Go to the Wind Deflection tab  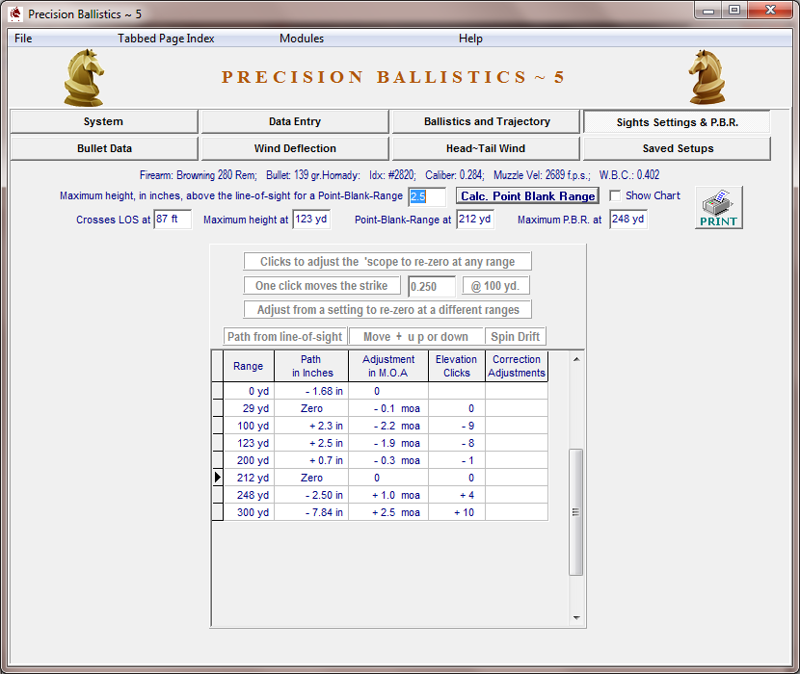click(295, 148)
